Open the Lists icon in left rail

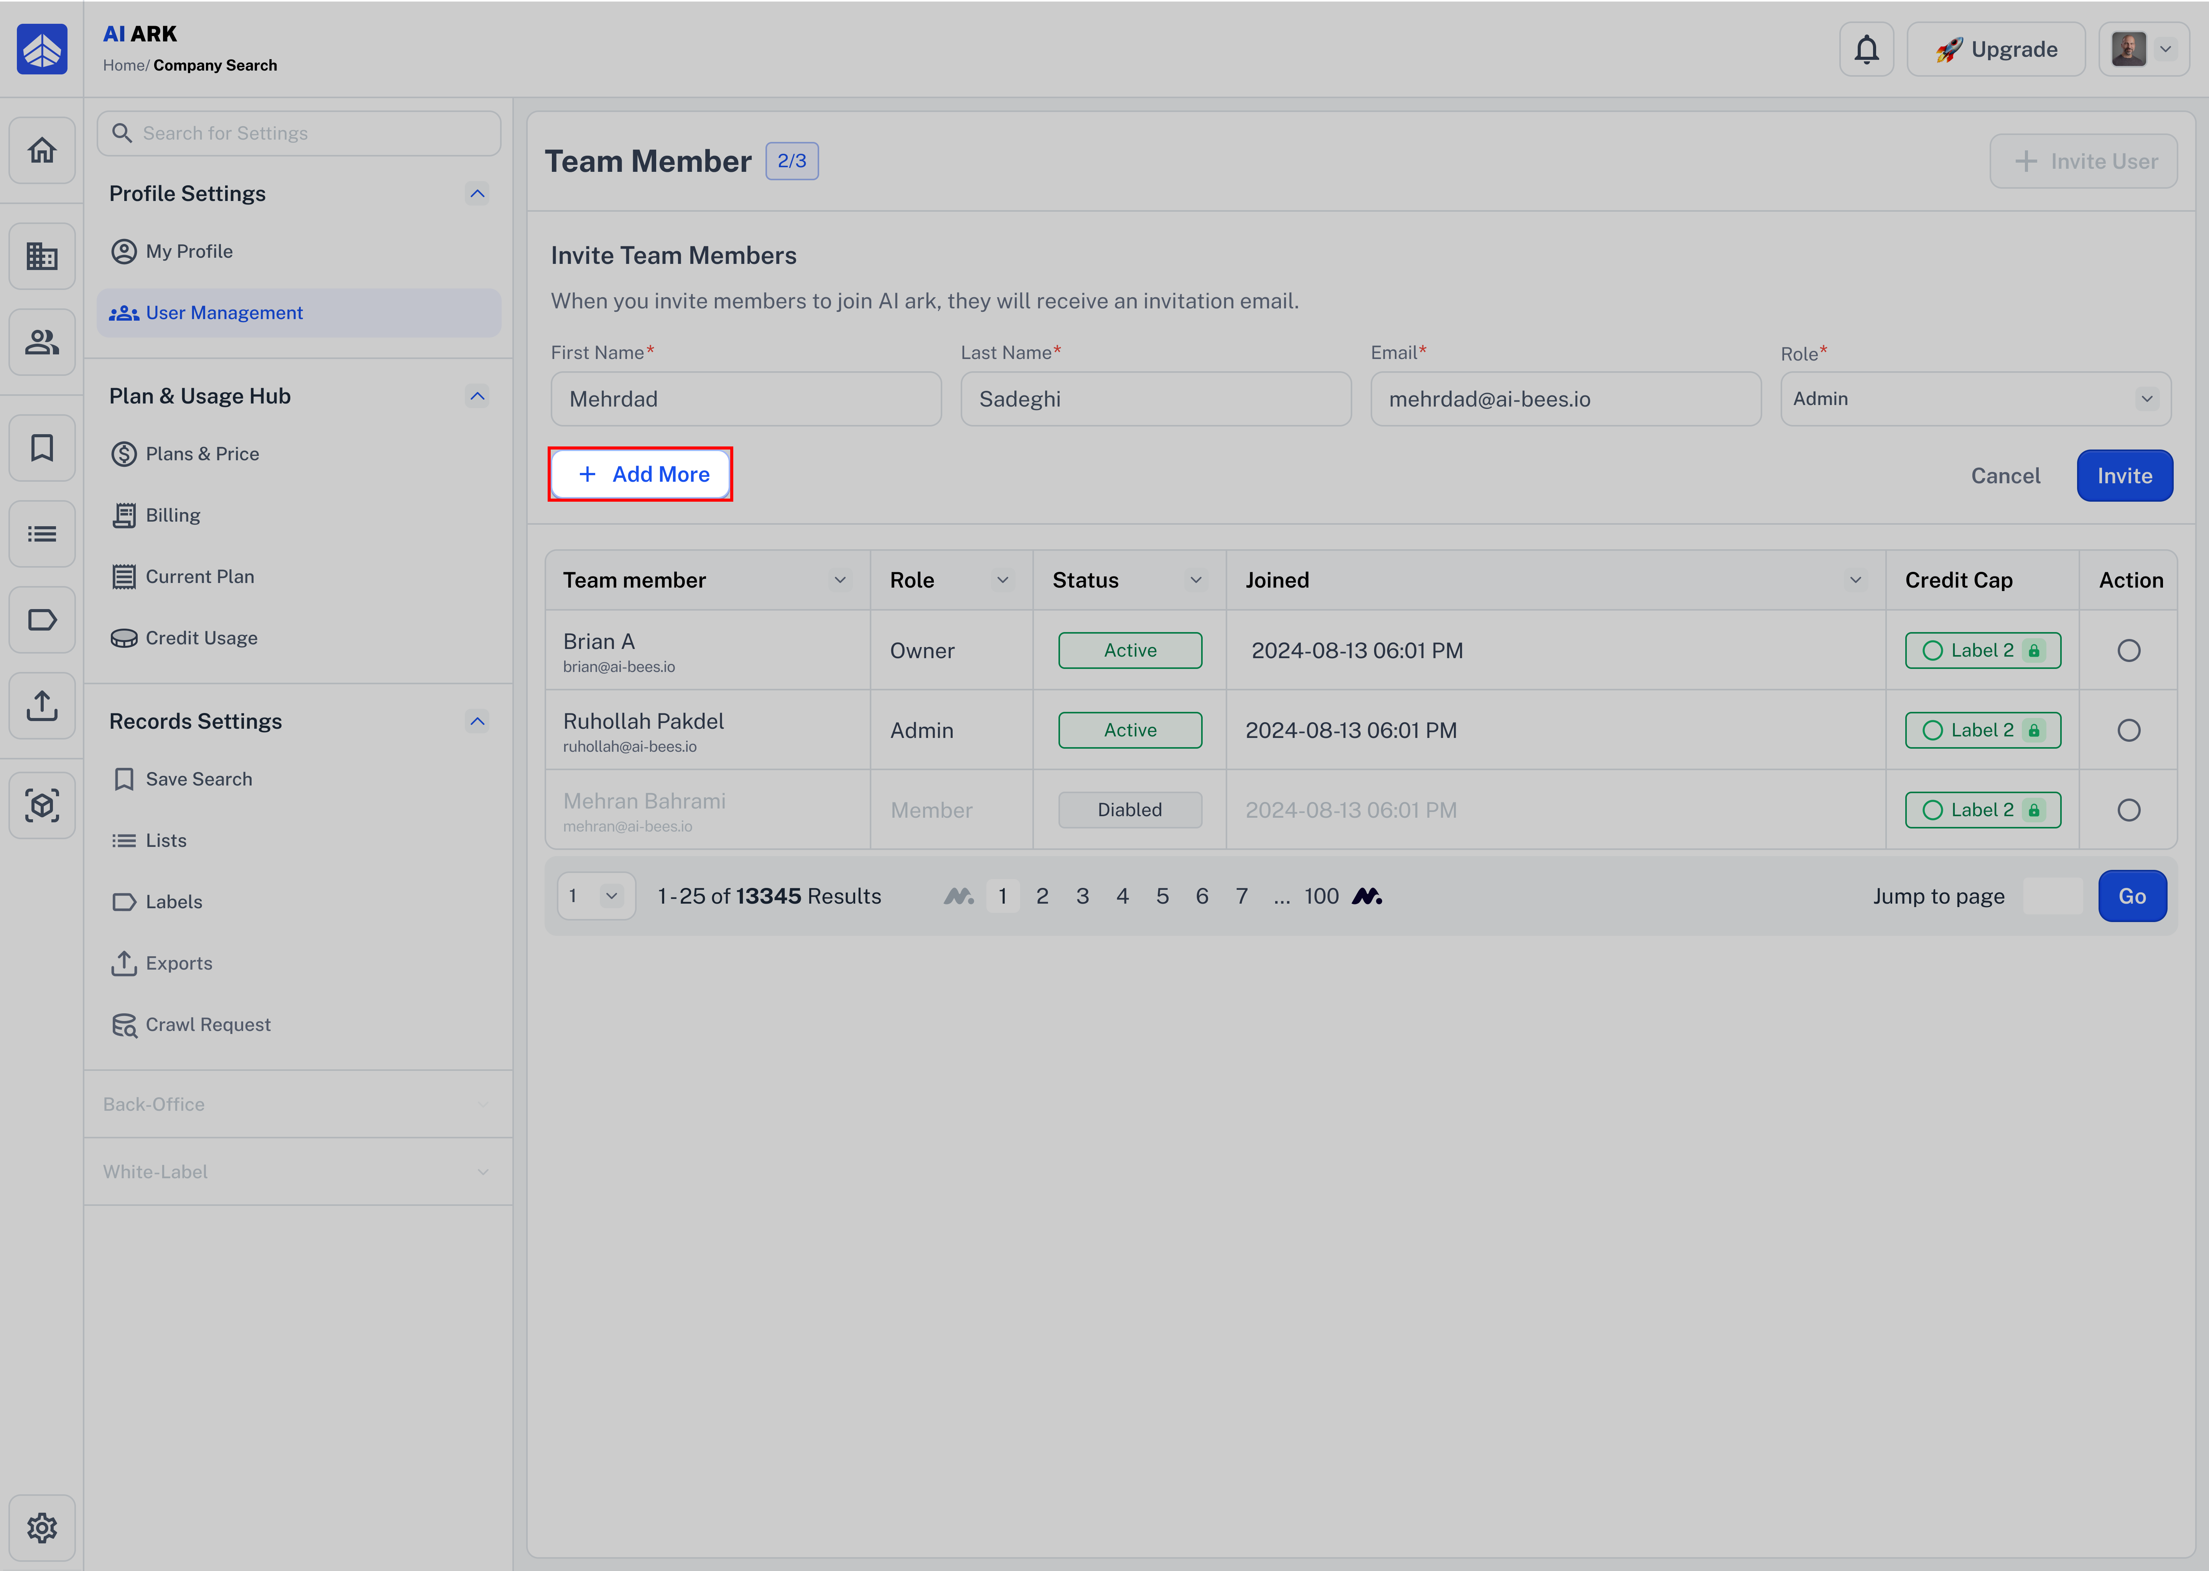pyautogui.click(x=41, y=534)
